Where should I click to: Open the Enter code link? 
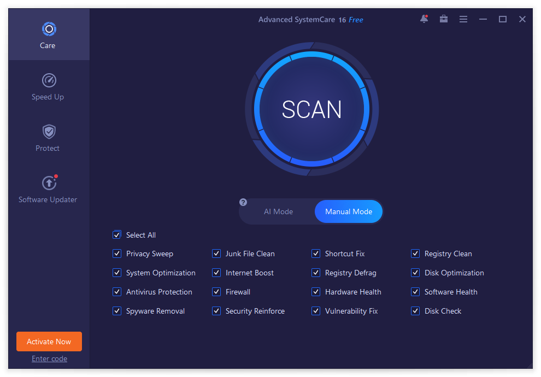[49, 359]
